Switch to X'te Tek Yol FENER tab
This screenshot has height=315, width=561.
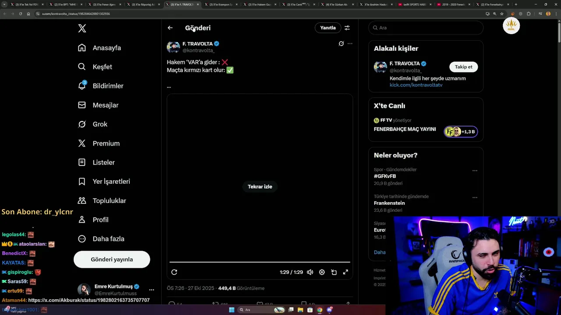pyautogui.click(x=26, y=4)
